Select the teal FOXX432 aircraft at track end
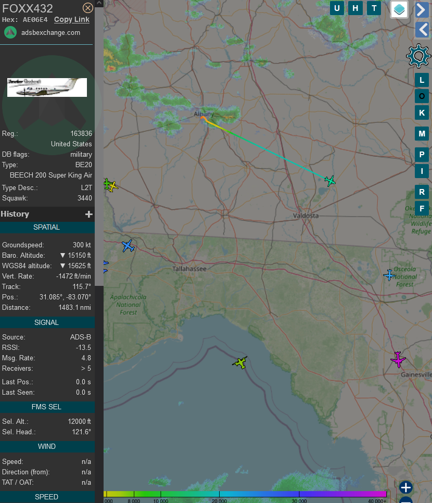 [329, 181]
